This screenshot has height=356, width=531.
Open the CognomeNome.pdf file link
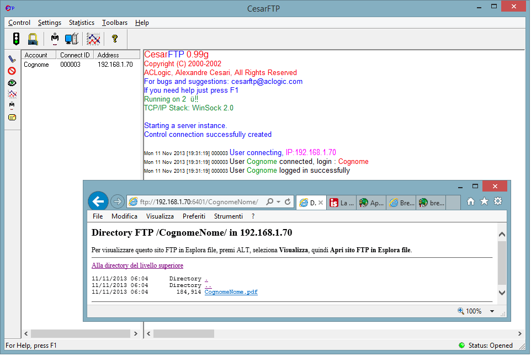[231, 292]
